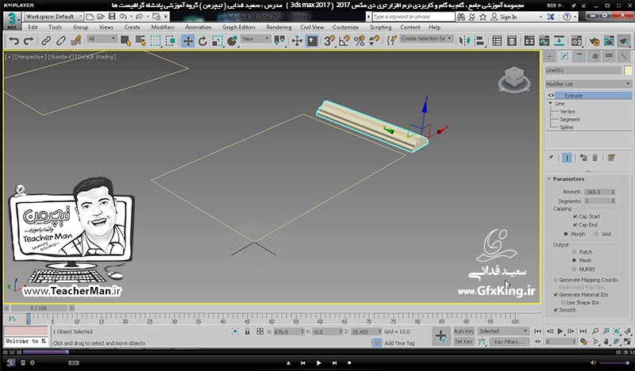Uncheck the Cap End checkbox

tap(575, 224)
